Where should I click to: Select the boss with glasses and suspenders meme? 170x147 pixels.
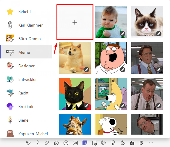pyautogui.click(x=147, y=58)
